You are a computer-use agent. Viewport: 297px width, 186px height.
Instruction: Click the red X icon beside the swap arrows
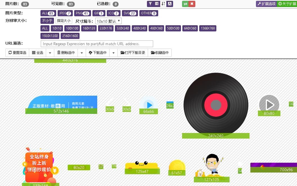pos(192,4)
